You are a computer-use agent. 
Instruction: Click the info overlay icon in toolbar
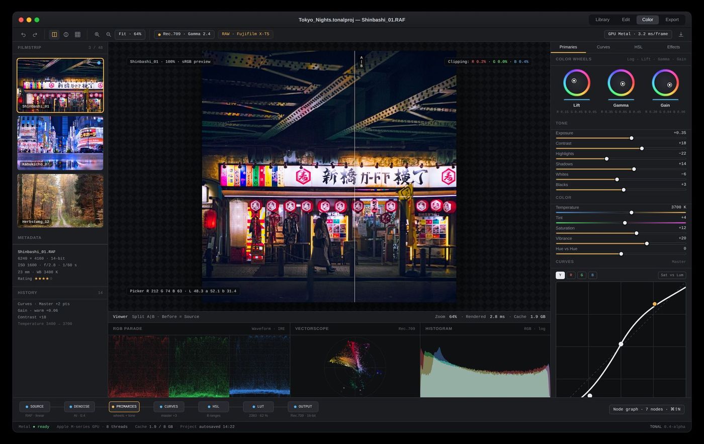tap(66, 35)
